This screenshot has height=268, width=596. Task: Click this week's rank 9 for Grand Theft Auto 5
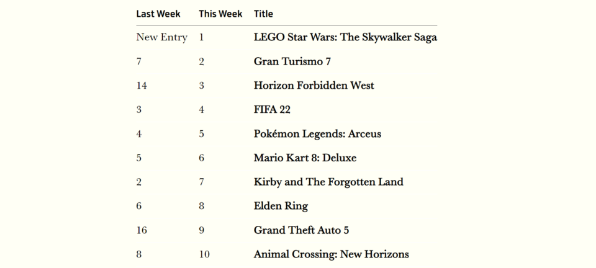(201, 230)
